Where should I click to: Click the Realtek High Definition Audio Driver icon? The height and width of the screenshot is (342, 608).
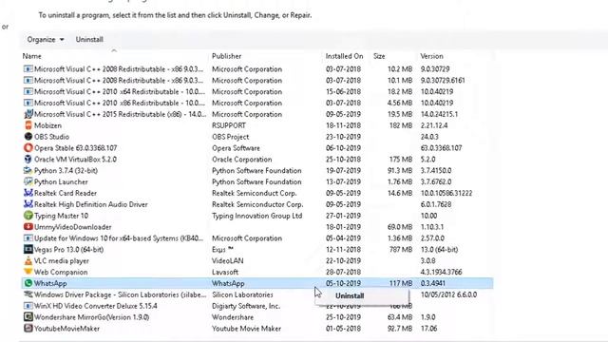coord(28,204)
